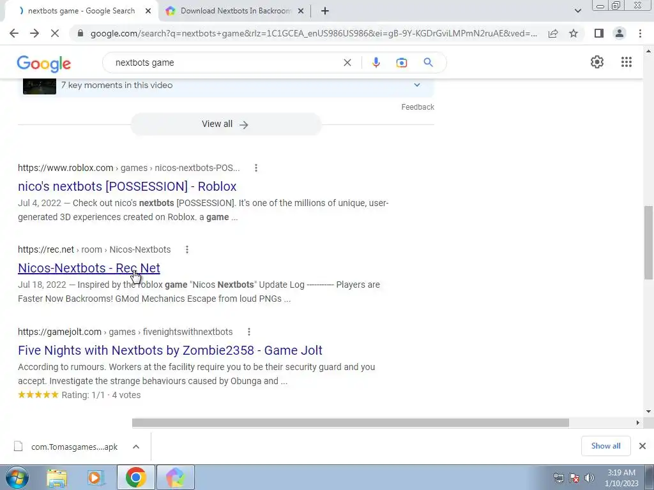Click the vertical scrollbar thumb

tap(648, 242)
